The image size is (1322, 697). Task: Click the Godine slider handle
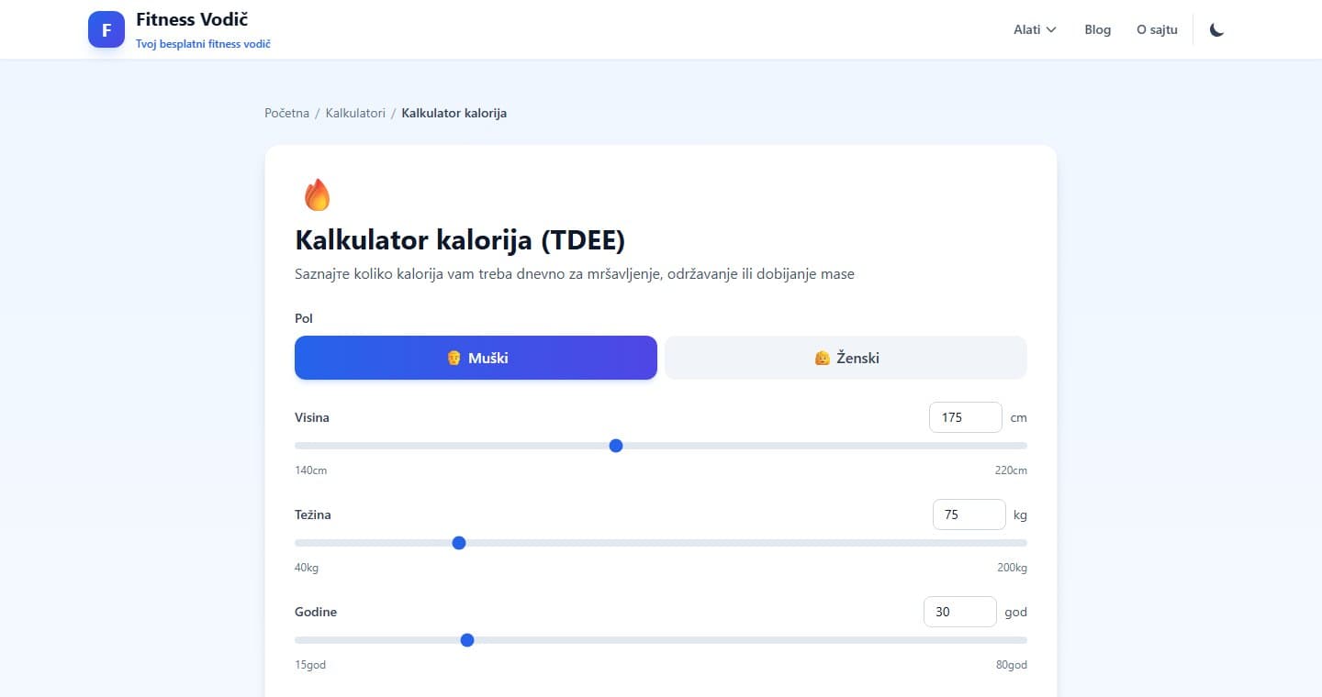(x=466, y=640)
